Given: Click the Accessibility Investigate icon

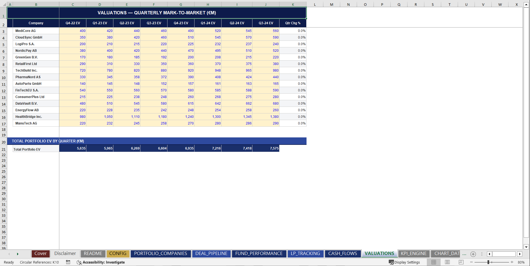Looking at the screenshot, I should pyautogui.click(x=79, y=262).
